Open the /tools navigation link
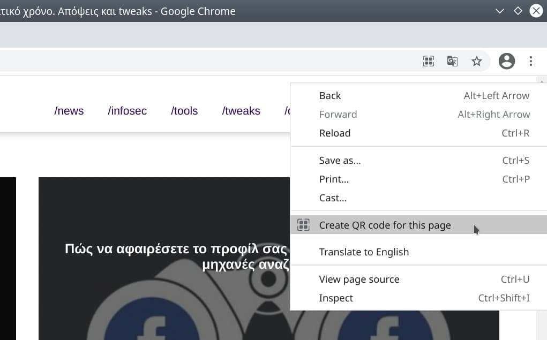Viewport: 547px width, 340px height. pyautogui.click(x=184, y=111)
